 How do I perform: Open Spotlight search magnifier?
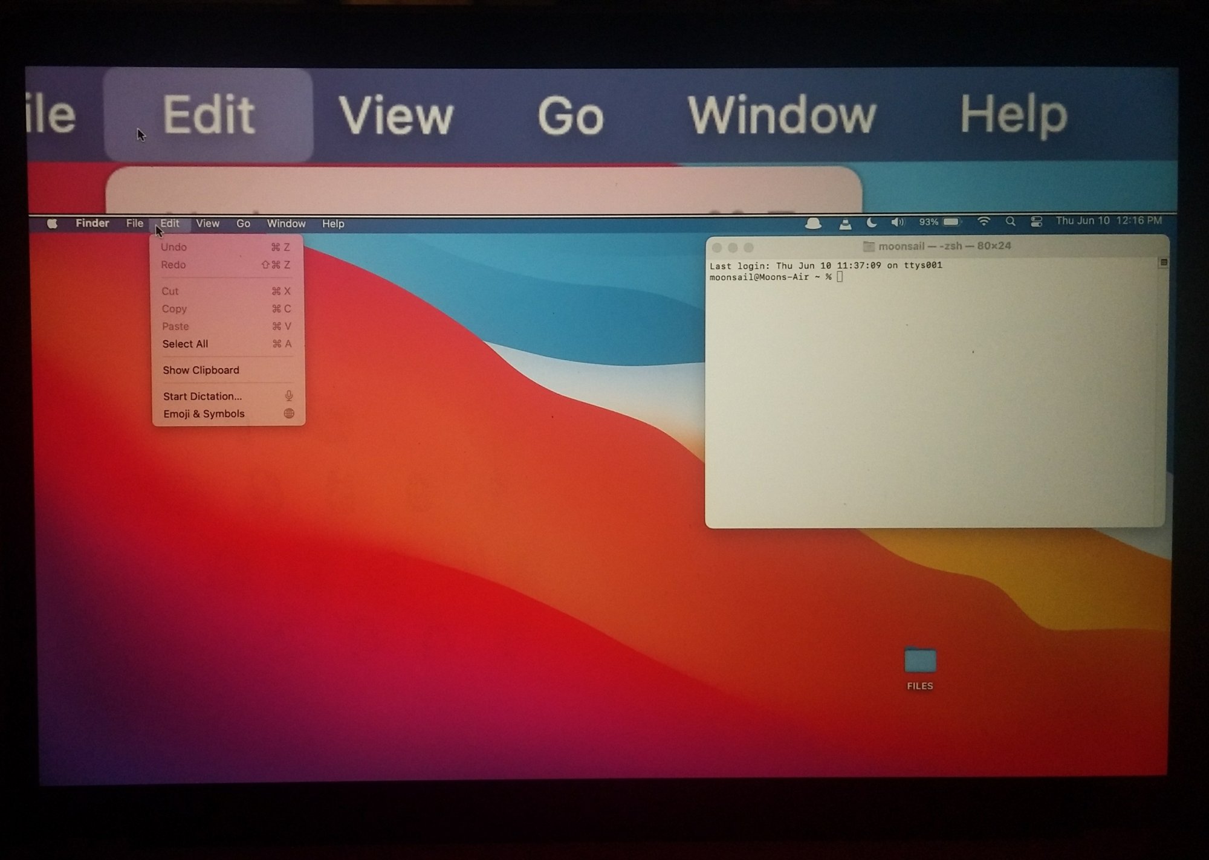pos(1010,222)
